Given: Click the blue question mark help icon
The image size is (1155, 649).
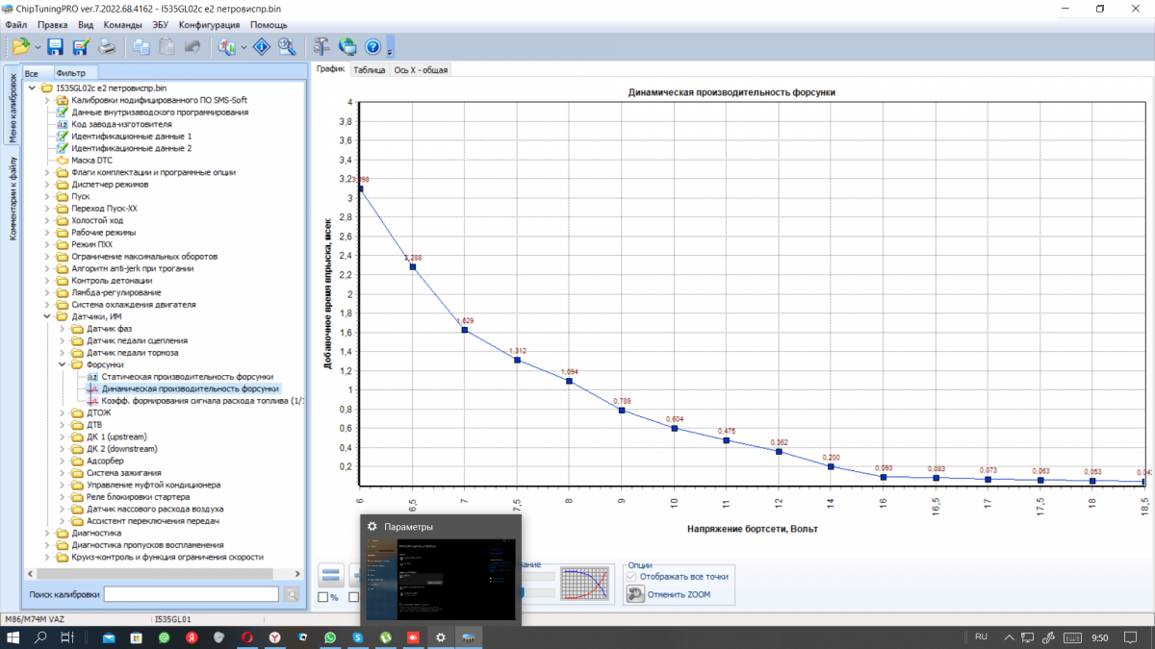Looking at the screenshot, I should pos(372,46).
